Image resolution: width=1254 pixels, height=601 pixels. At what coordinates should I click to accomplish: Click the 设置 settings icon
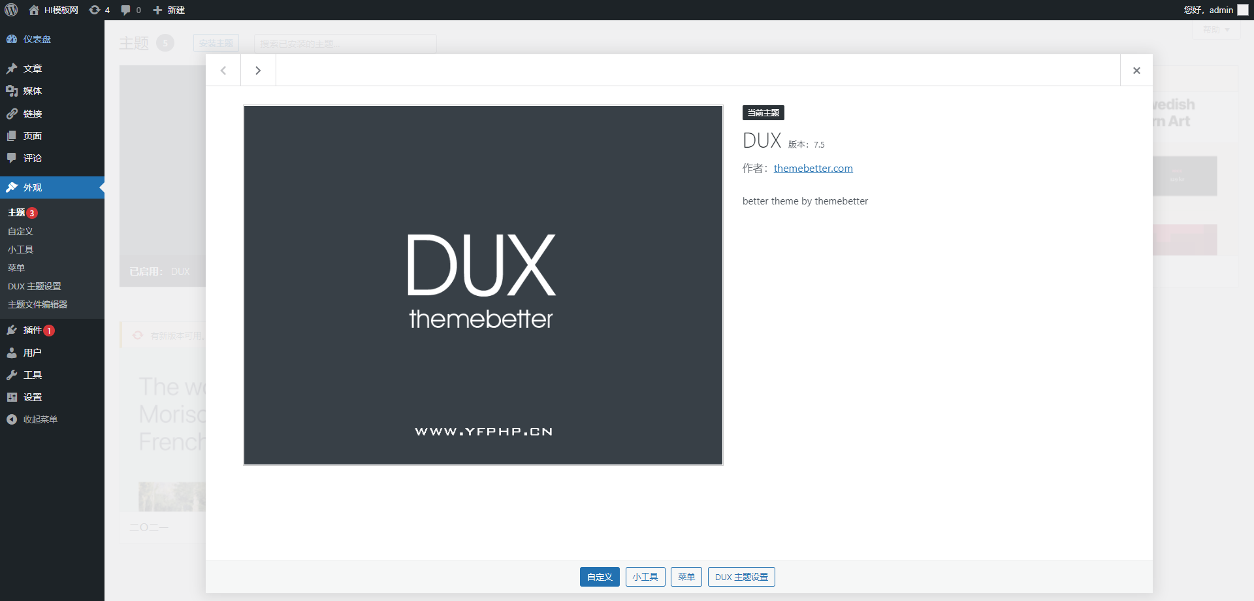tap(12, 397)
